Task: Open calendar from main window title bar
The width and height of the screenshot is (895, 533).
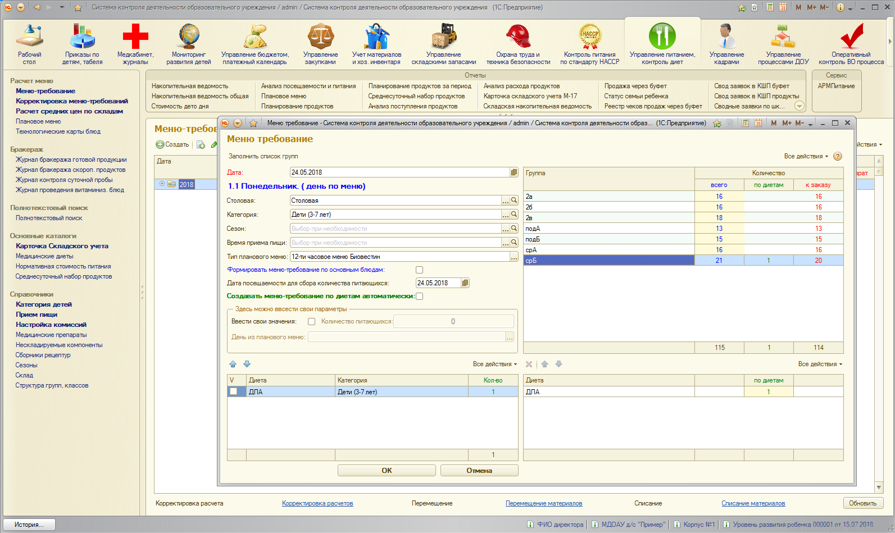Action: coord(783,7)
